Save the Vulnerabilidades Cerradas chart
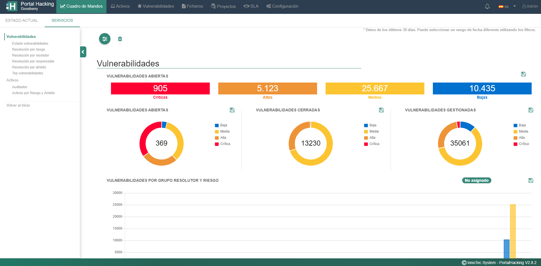Screen dimensions: 541x266 click(381, 110)
